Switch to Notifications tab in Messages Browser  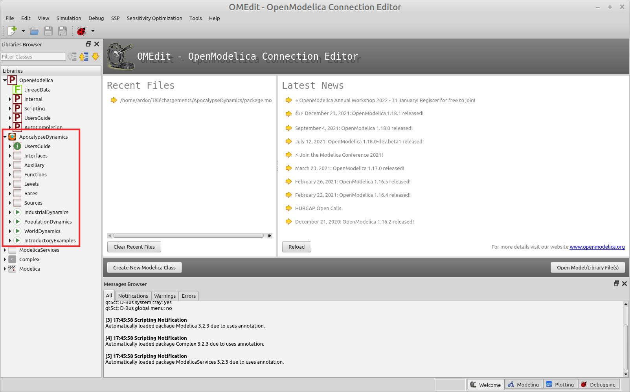133,296
